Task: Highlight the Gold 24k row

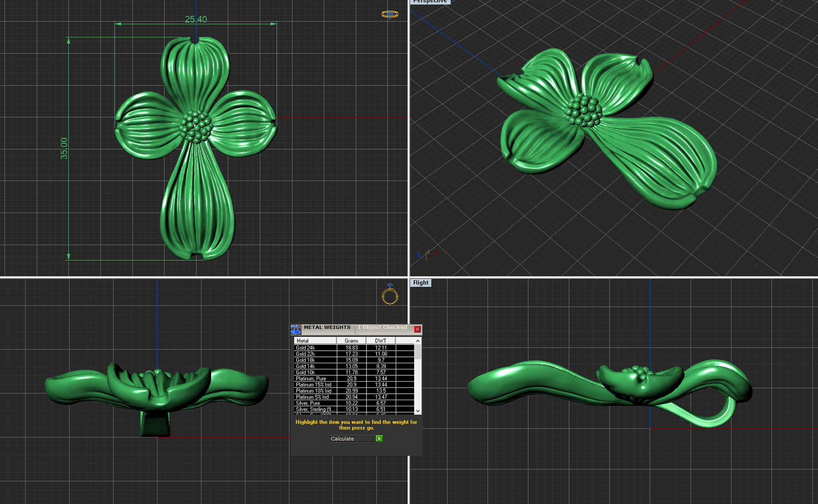Action: 354,348
